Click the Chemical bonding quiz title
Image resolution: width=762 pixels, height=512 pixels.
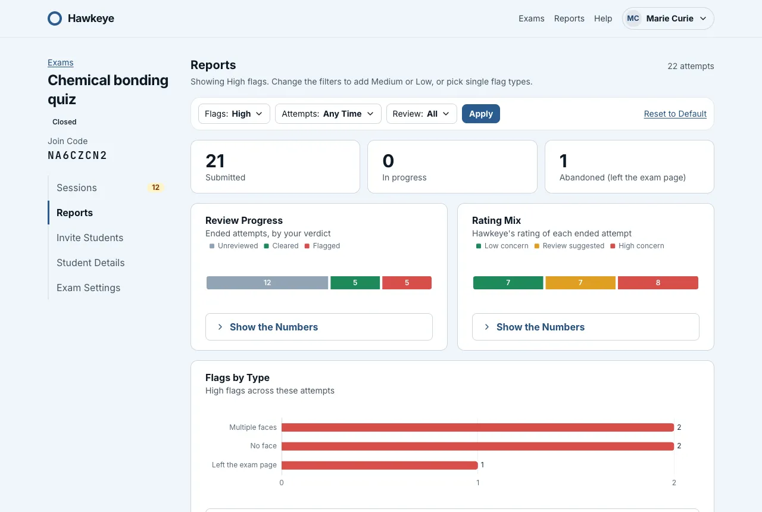(108, 89)
